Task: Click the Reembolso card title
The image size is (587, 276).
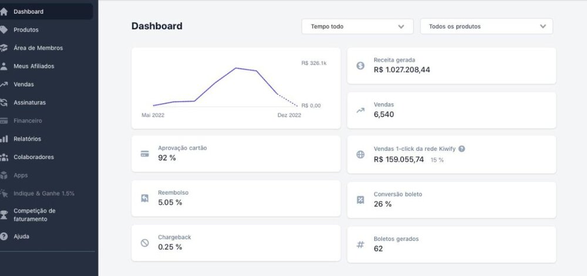Action: [173, 193]
